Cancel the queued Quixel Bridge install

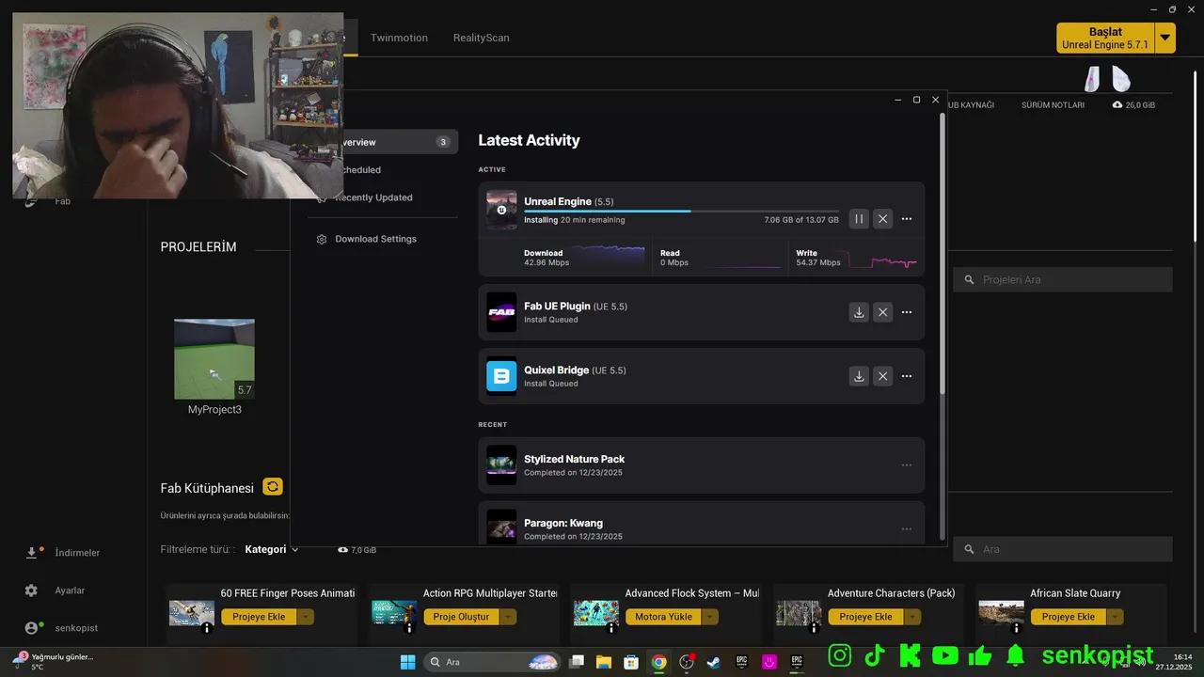(882, 376)
